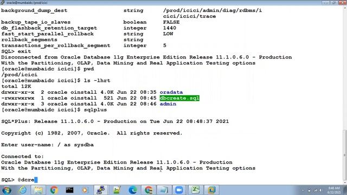Click the value 1440 in the terminal
Screen dimensions: 347x195
(x=170, y=28)
